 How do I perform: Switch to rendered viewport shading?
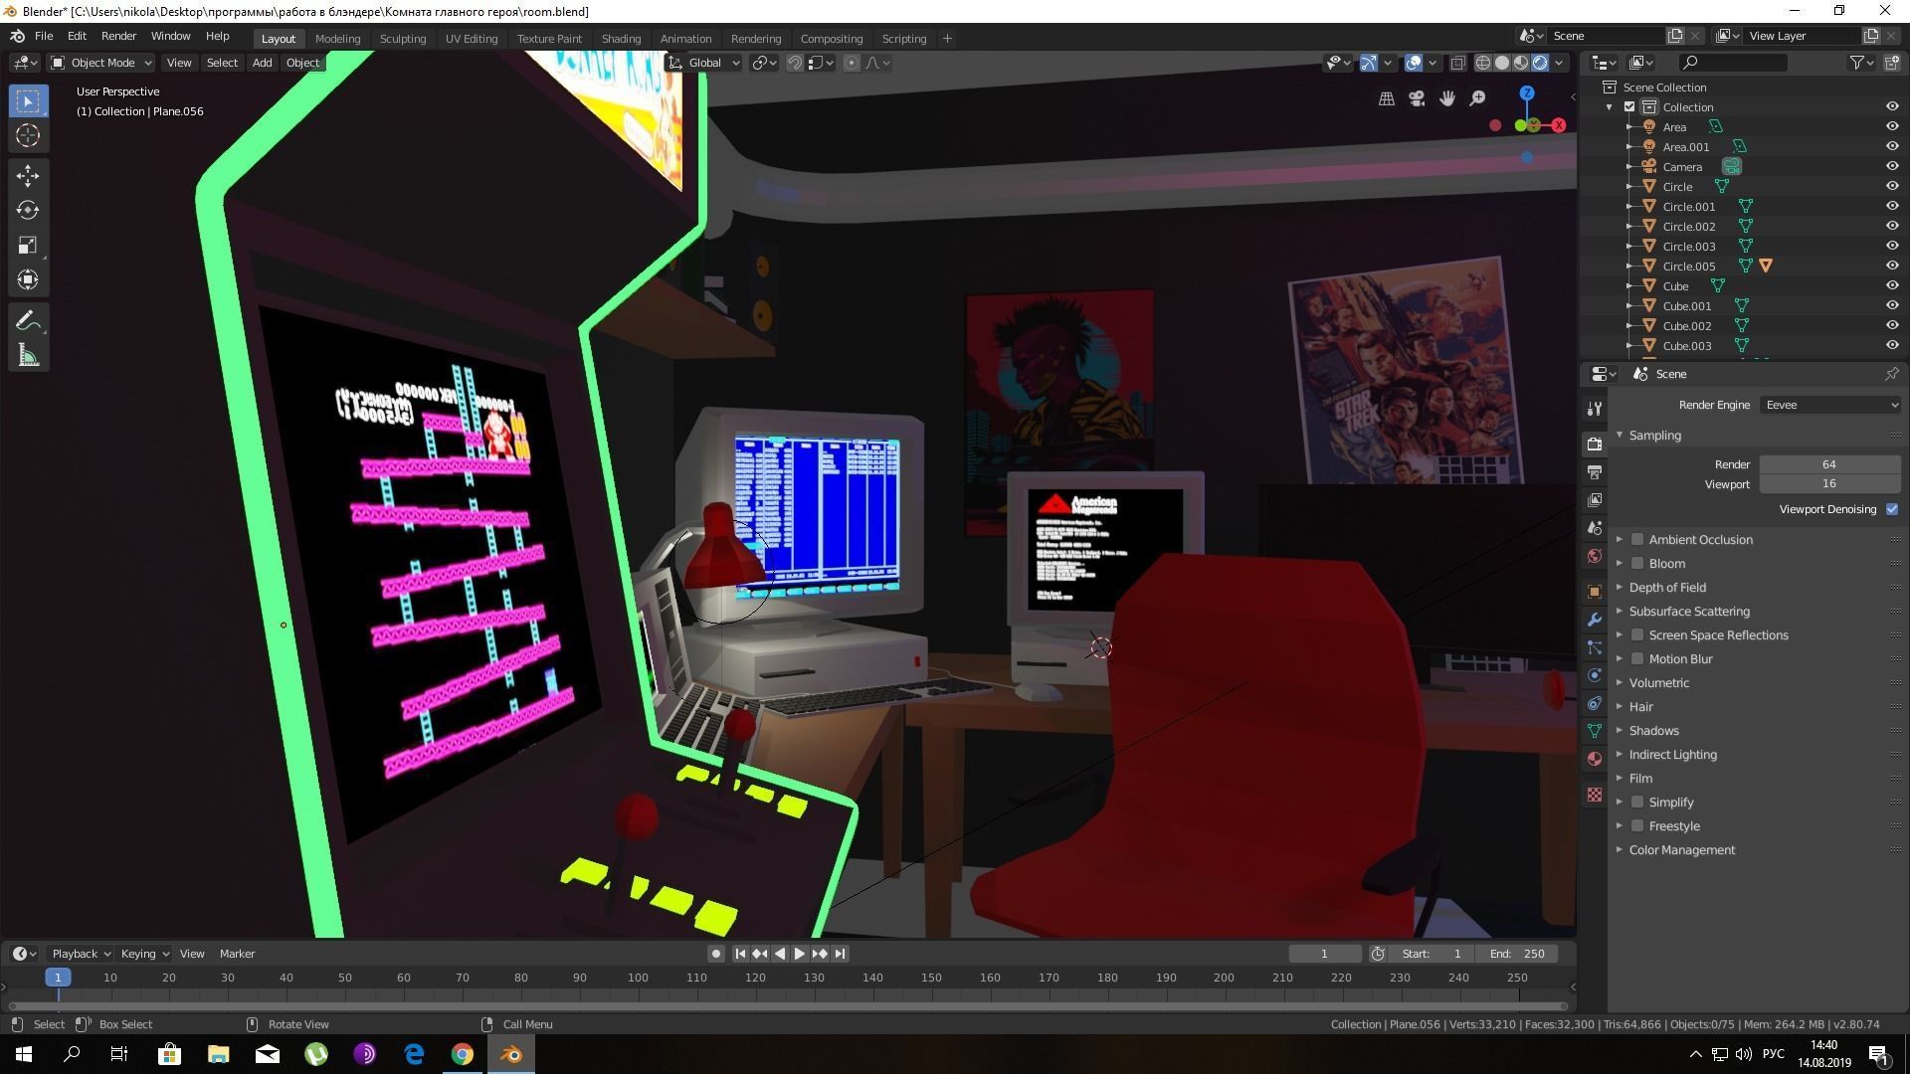click(1540, 63)
